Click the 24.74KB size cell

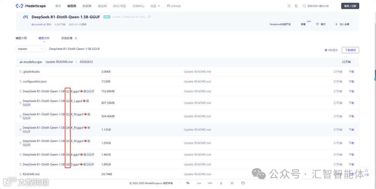coord(107,174)
